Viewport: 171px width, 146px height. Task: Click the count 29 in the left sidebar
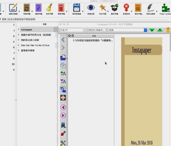coord(13,64)
